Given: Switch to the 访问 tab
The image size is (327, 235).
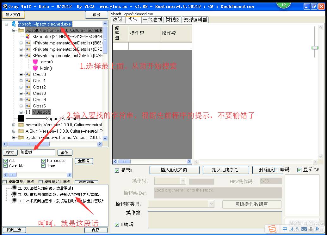Looking at the screenshot, I should click(117, 20).
